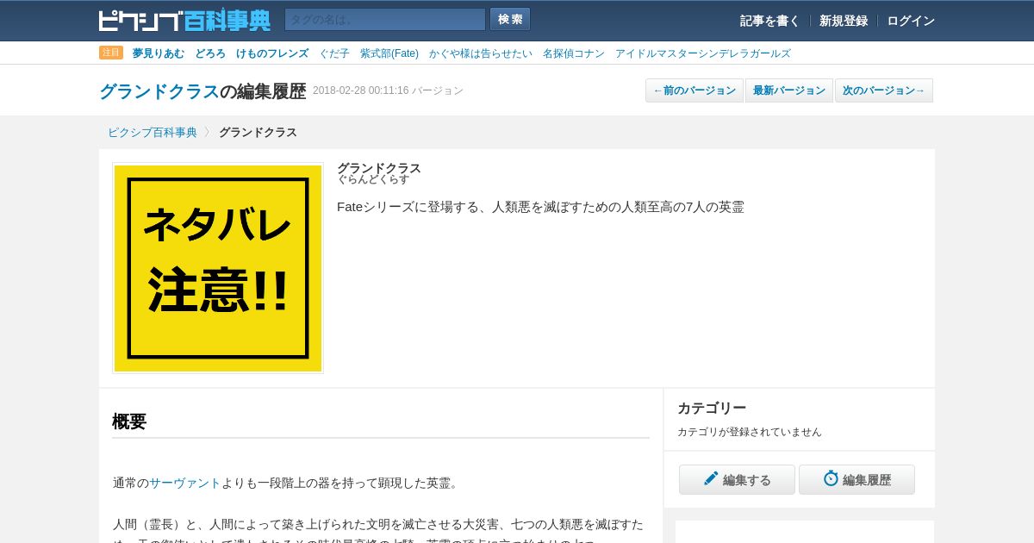Open trending tag かぐや様は告らせたい
Image resolution: width=1034 pixels, height=543 pixels.
click(481, 53)
